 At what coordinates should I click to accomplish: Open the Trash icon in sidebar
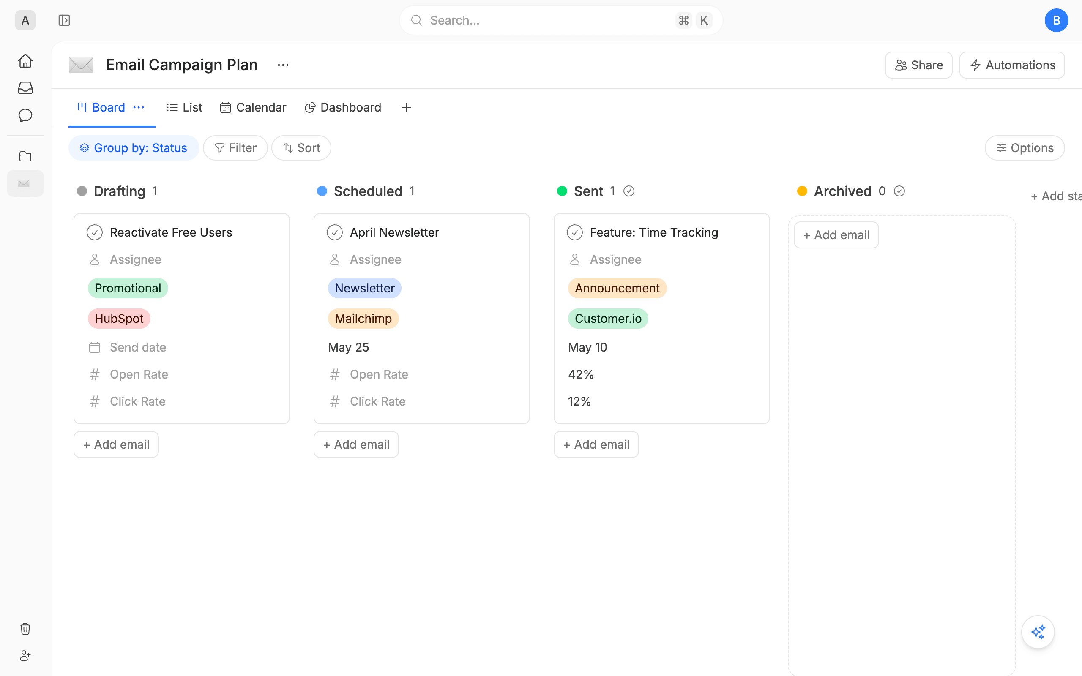[25, 629]
